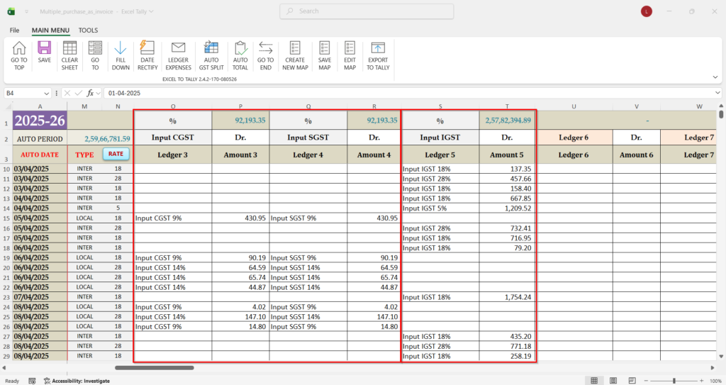Click zoom out minus button
Screen dimensions: 726x385
[647, 381]
